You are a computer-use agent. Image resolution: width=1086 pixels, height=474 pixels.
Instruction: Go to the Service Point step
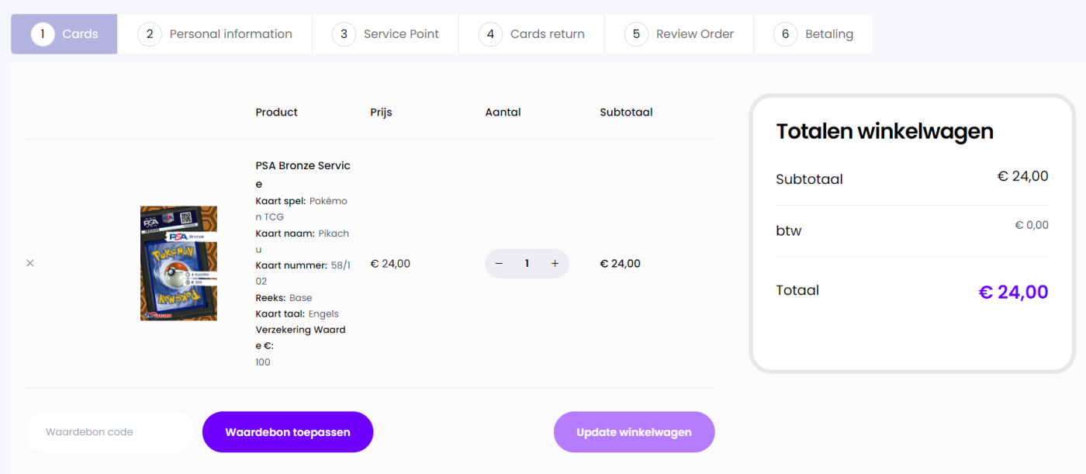tap(386, 34)
